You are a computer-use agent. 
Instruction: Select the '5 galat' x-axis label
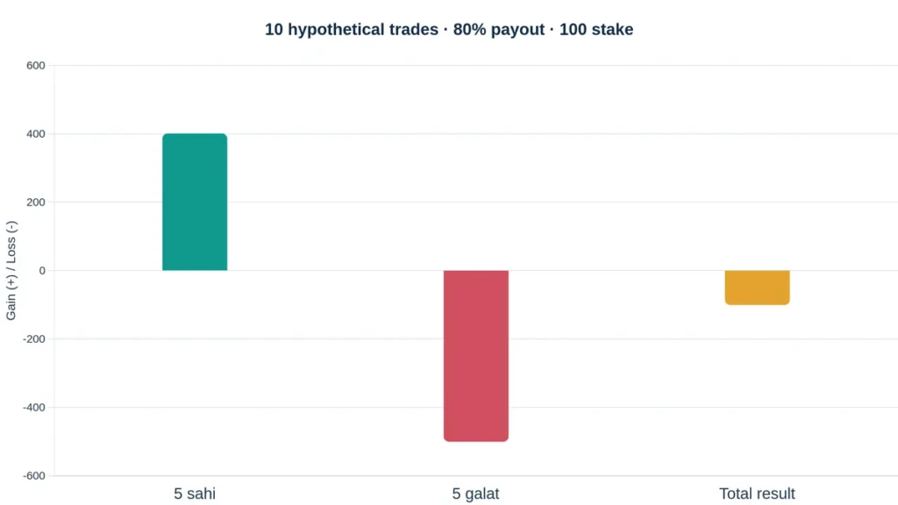tap(476, 494)
